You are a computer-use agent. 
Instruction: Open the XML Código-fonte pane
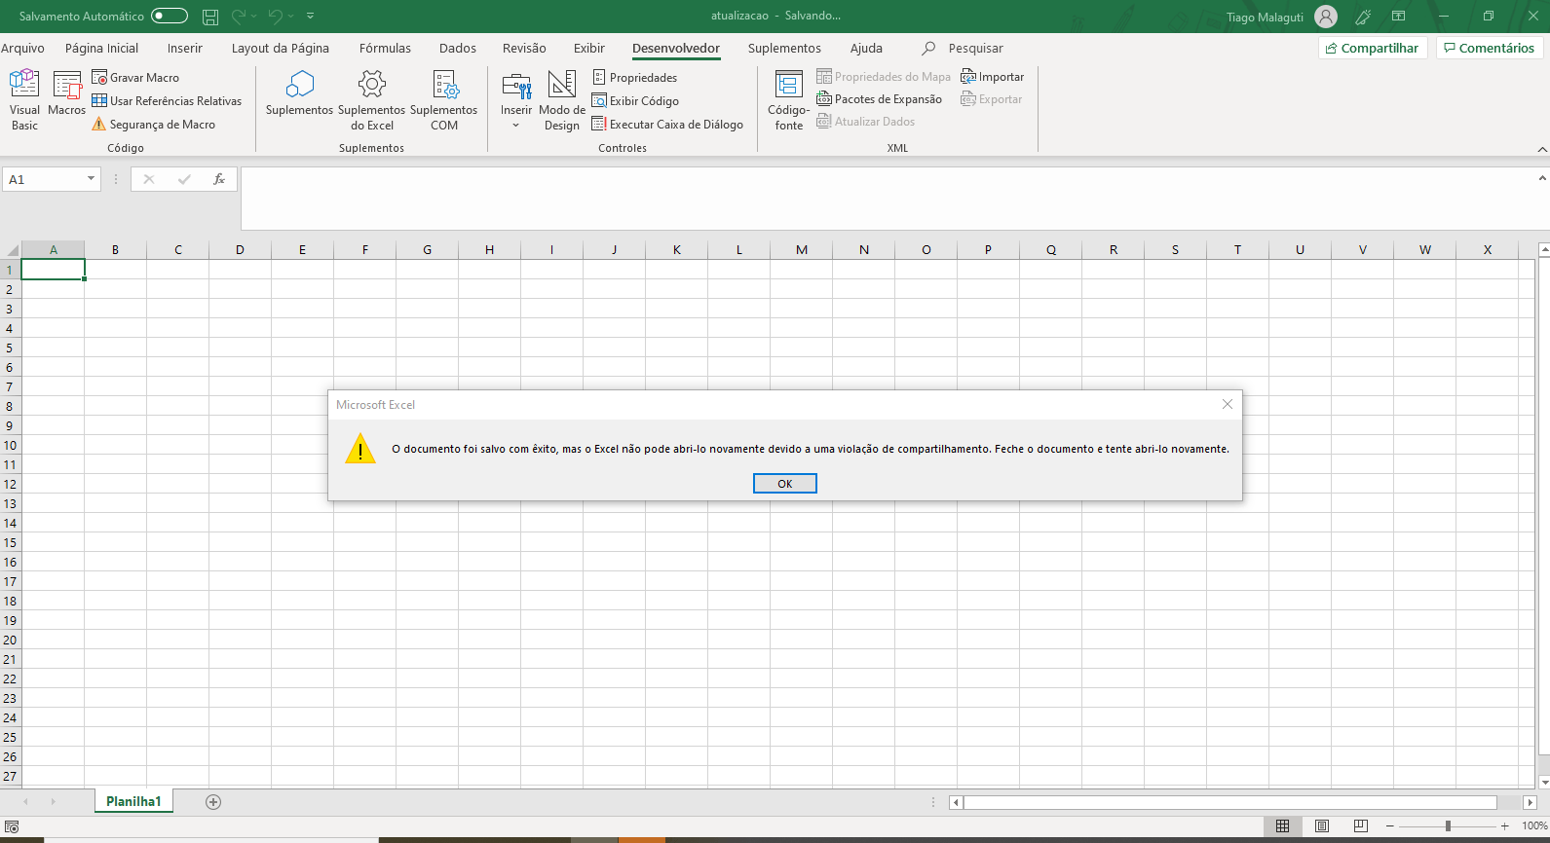[788, 99]
